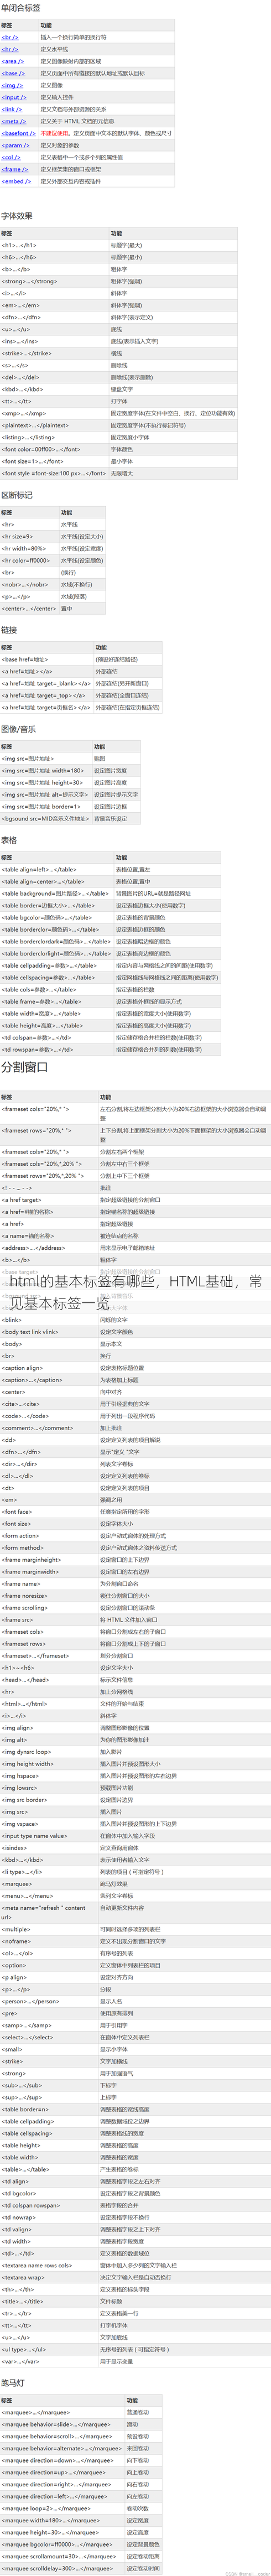
Task: Click '<table frame=参数>...</table>' cell
Action: click(x=57, y=1001)
